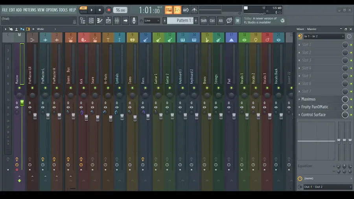354x199 pixels.
Task: Expand the Fruity PanOMatic slot arrow
Action: pos(299,107)
